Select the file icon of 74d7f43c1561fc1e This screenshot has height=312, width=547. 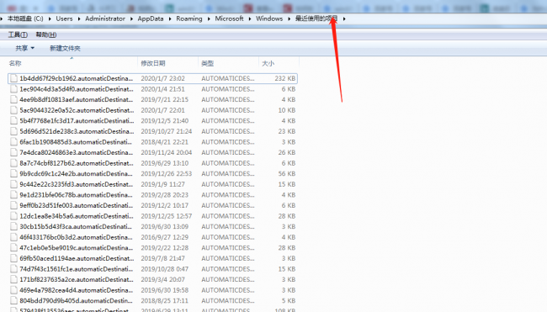(x=13, y=269)
